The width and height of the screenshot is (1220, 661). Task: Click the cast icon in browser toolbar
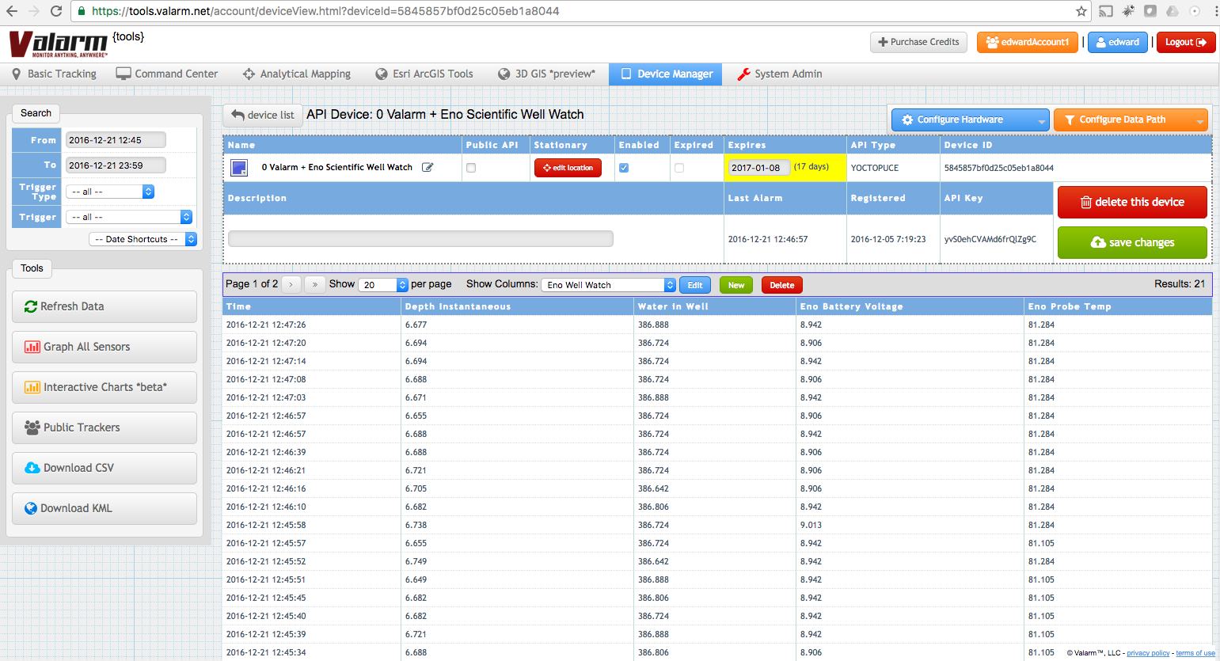click(1106, 11)
